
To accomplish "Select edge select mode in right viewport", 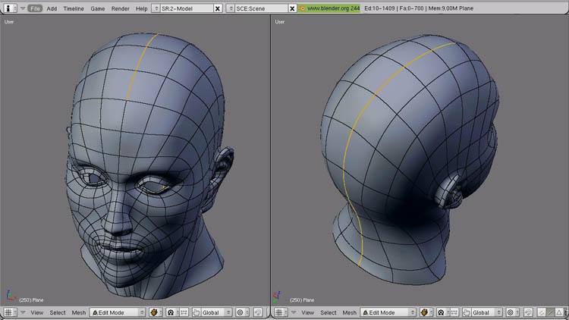I will tap(550, 312).
